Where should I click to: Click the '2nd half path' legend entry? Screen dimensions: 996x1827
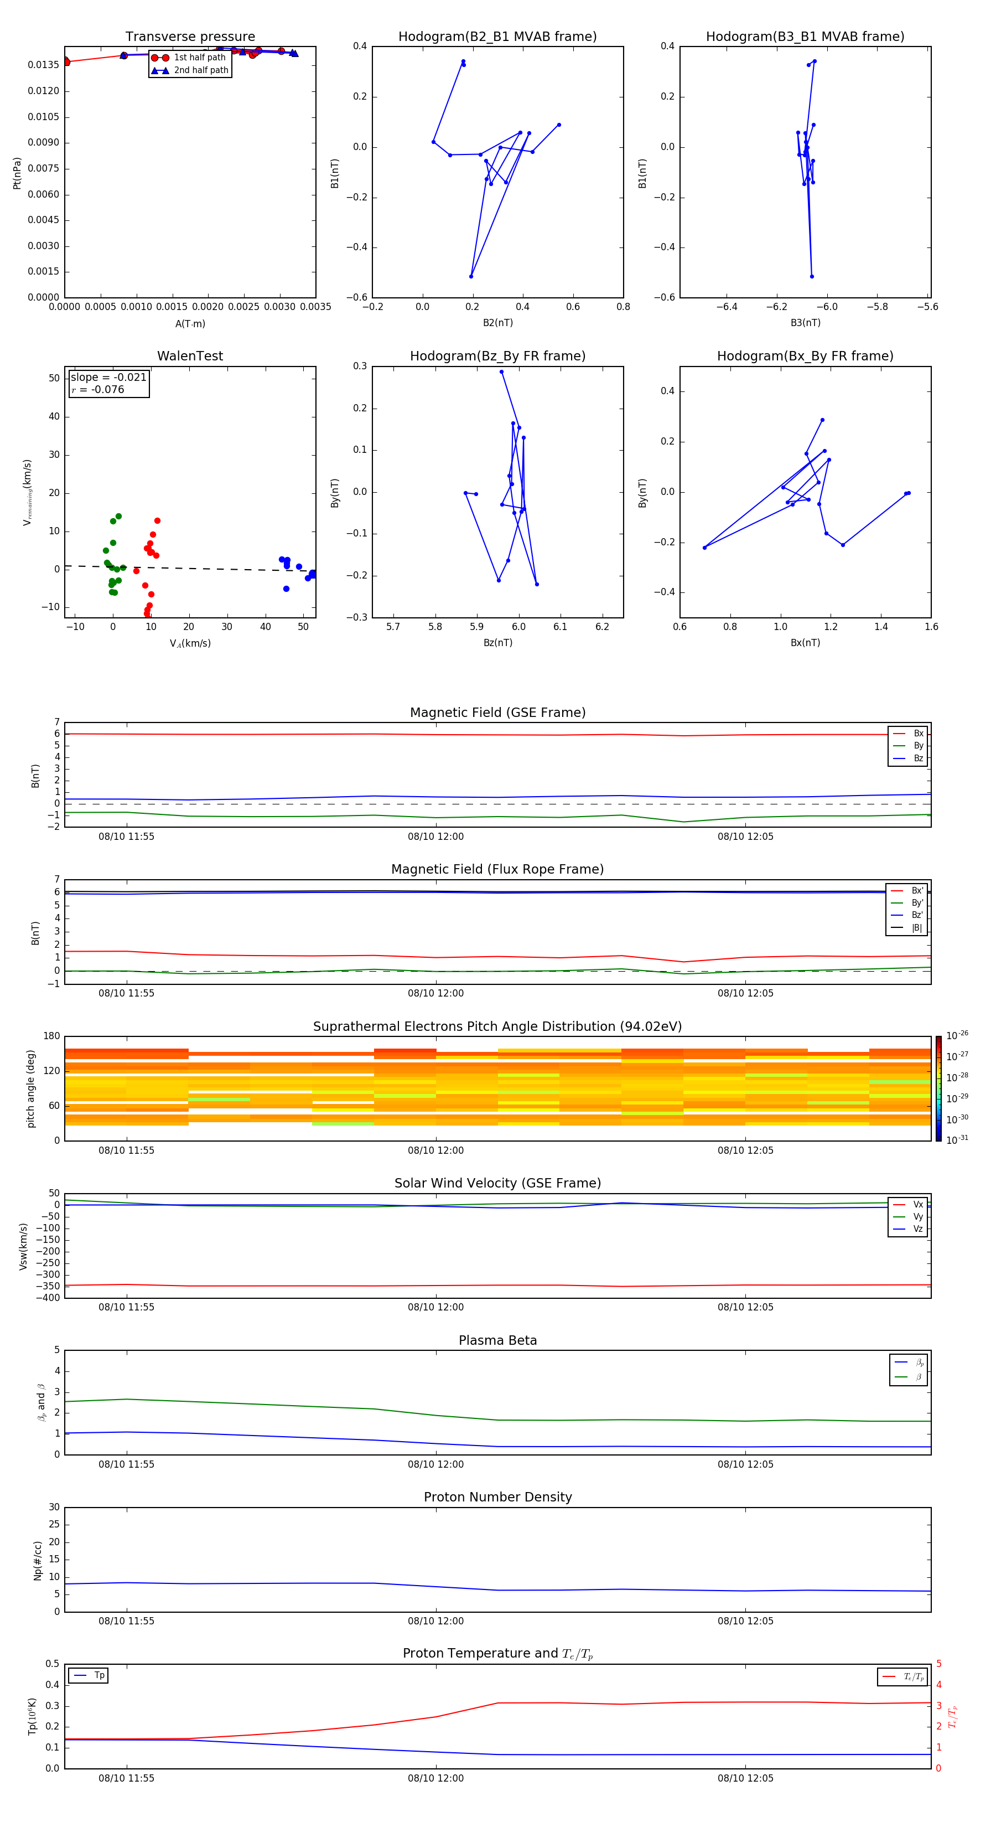pos(189,70)
